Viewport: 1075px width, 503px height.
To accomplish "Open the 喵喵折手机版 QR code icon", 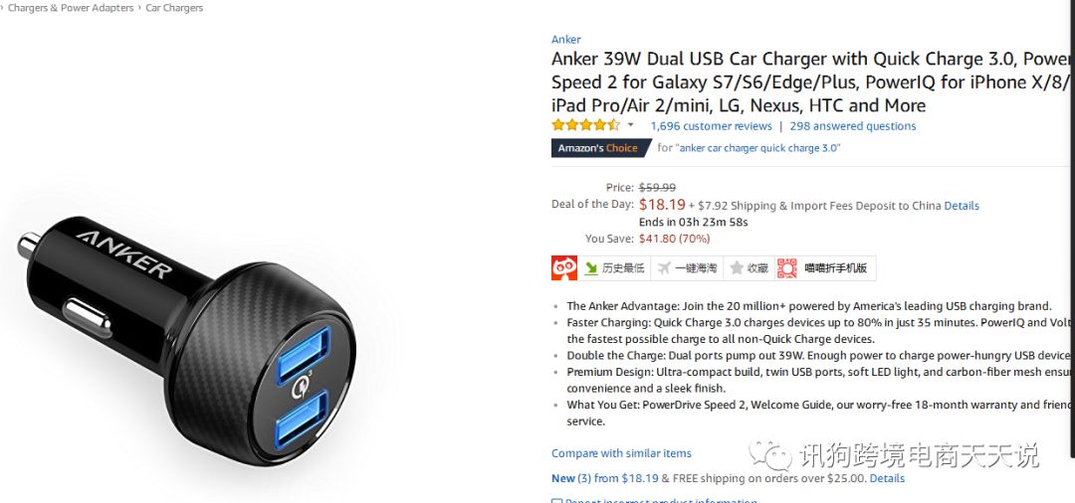I will 786,268.
